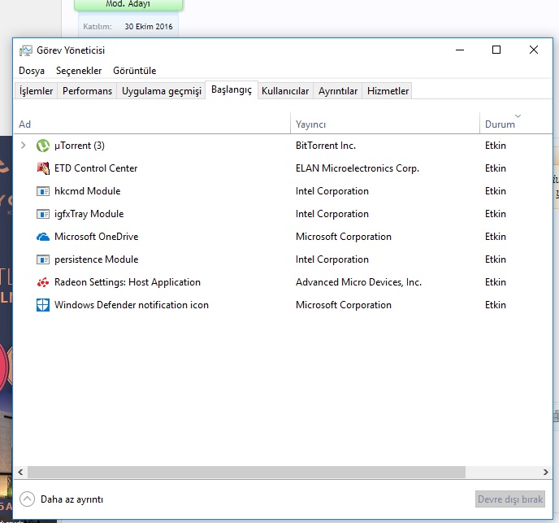Image resolution: width=559 pixels, height=523 pixels.
Task: Click the Görev Yöneticisi title bar icon
Action: (x=26, y=50)
